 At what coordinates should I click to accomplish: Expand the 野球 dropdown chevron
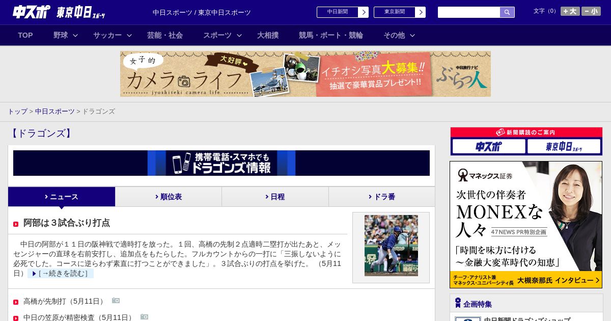(75, 36)
